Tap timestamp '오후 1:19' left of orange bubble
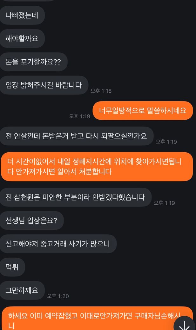The height and width of the screenshot is (330, 196). point(80,116)
